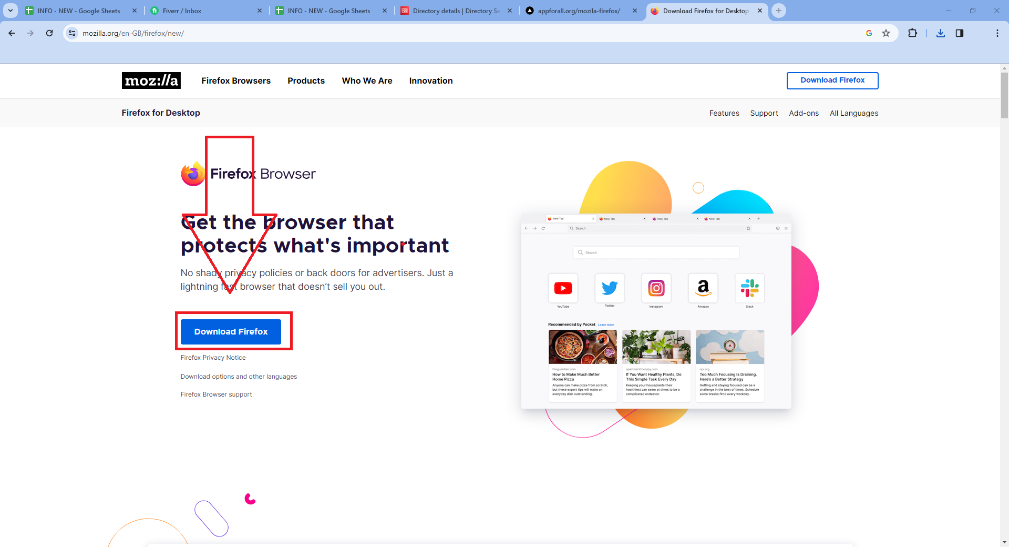Open the Features link
This screenshot has height=547, width=1009.
point(724,113)
